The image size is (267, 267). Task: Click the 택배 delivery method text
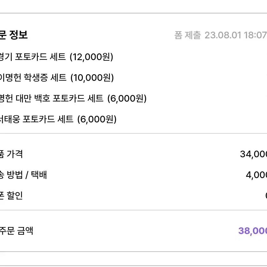[39, 175]
